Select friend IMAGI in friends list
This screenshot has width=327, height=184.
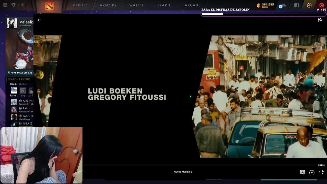point(22,124)
